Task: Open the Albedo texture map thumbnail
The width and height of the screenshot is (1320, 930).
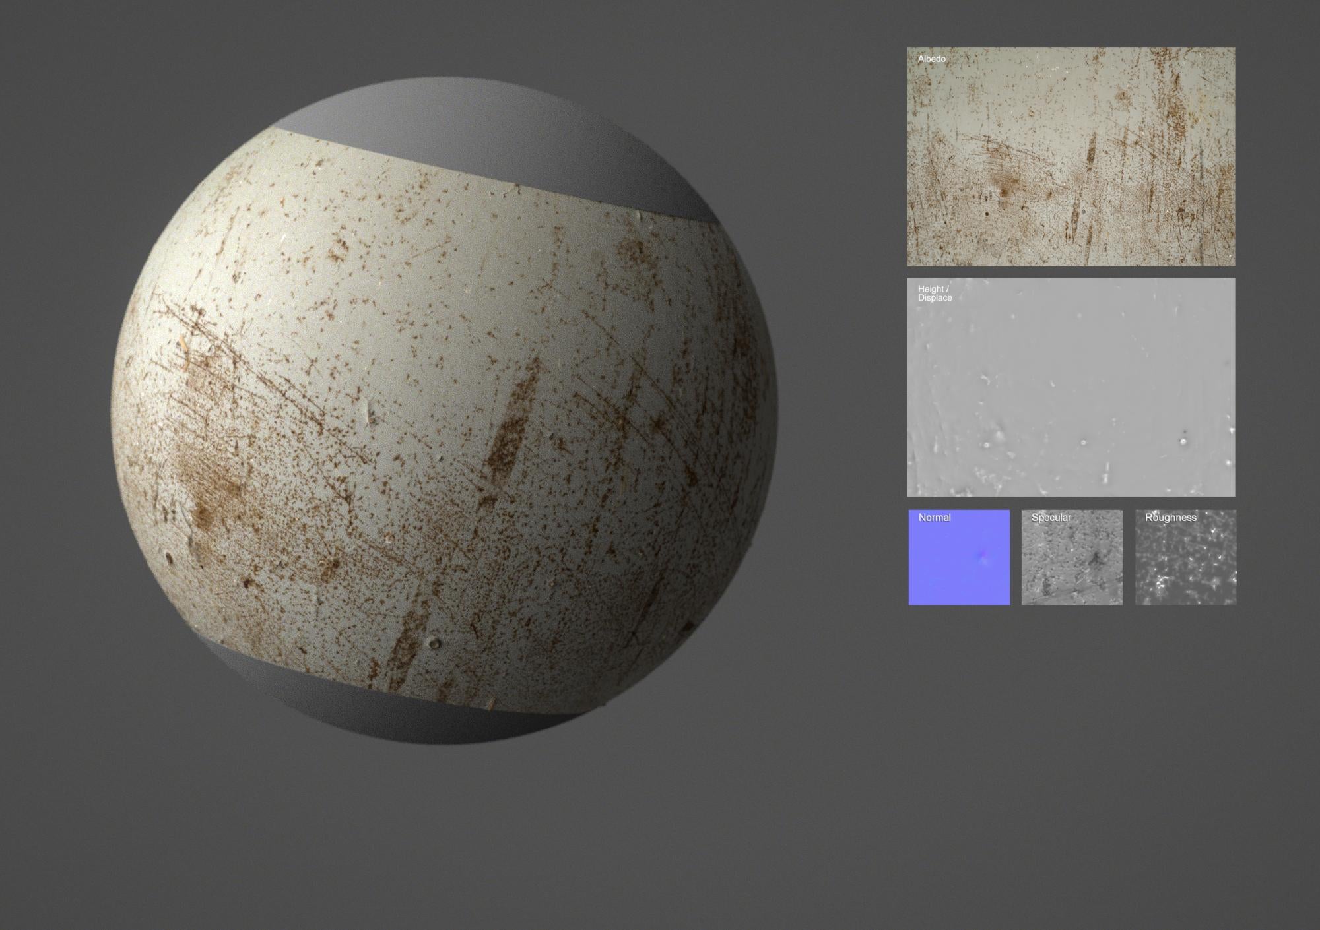Action: pyautogui.click(x=1071, y=156)
